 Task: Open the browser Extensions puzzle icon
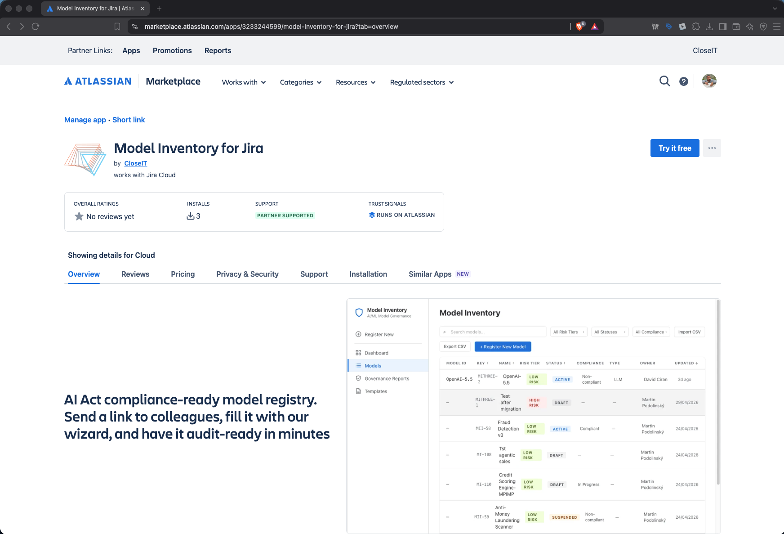coord(696,27)
